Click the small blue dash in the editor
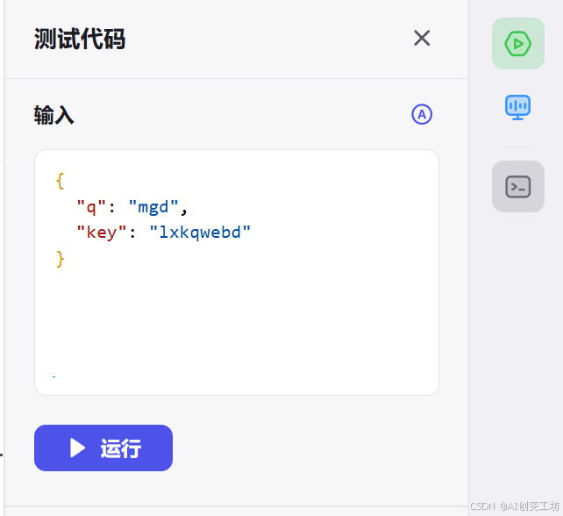This screenshot has height=516, width=563. click(53, 376)
